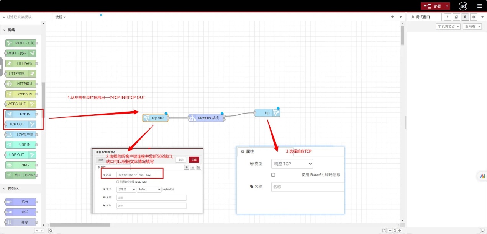Click the configuration nodes gear icon
This screenshot has width=487, height=234.
coord(474,17)
